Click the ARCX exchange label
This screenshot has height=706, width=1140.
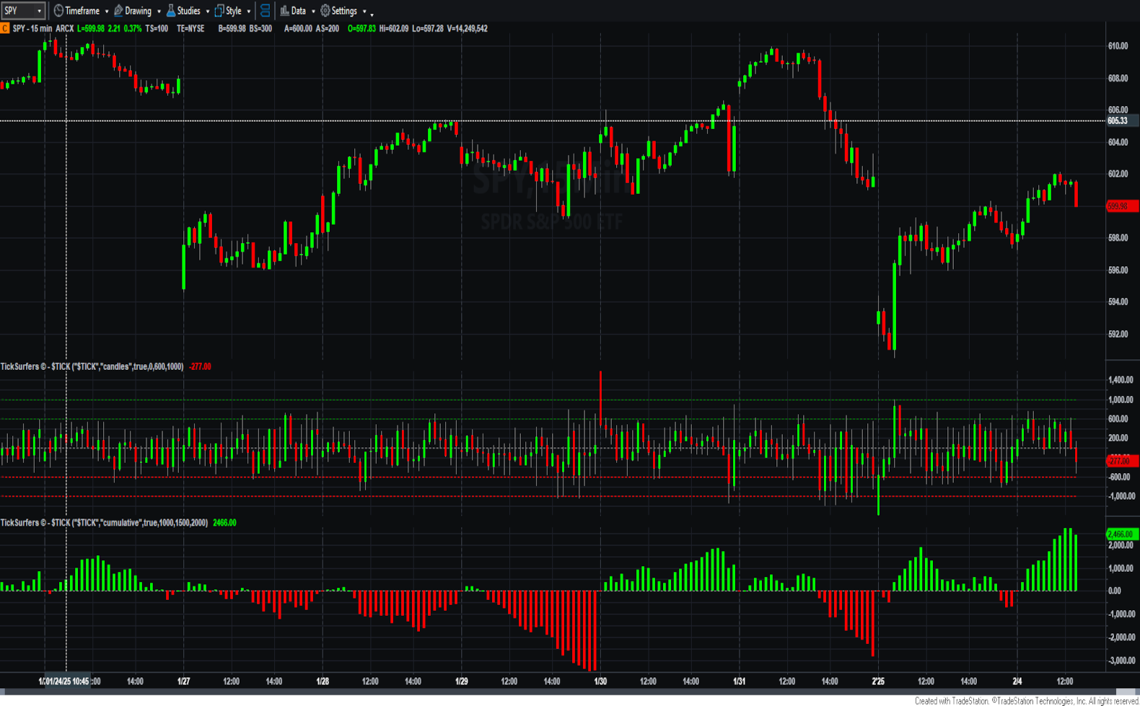tap(65, 29)
